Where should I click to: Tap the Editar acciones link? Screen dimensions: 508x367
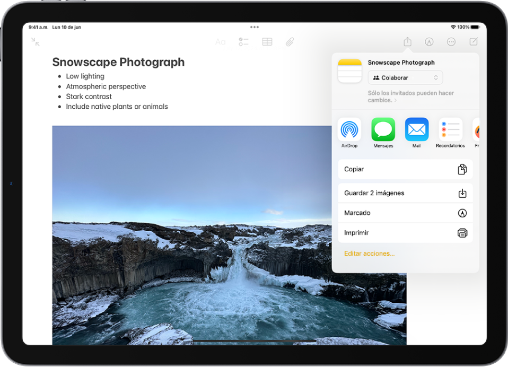click(370, 254)
